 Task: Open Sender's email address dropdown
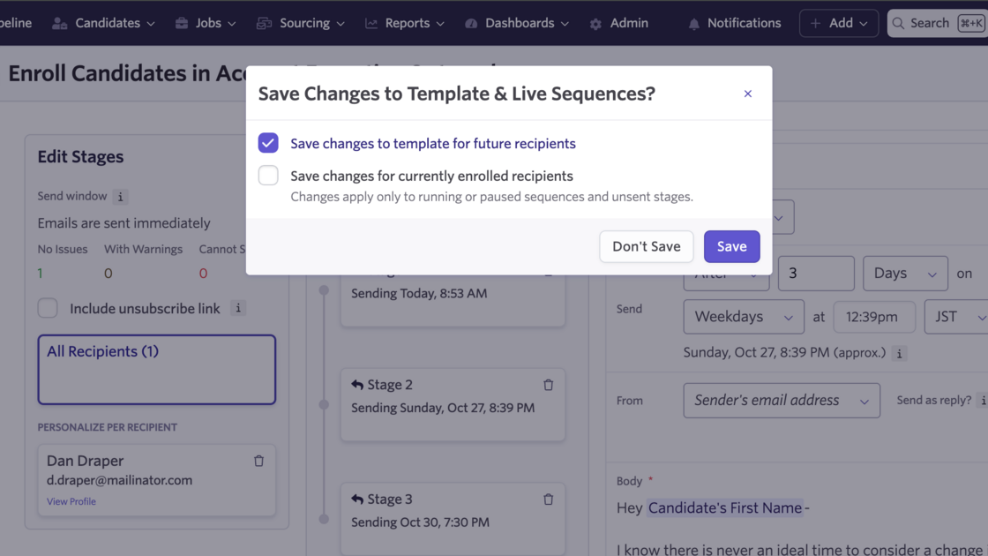tap(781, 401)
